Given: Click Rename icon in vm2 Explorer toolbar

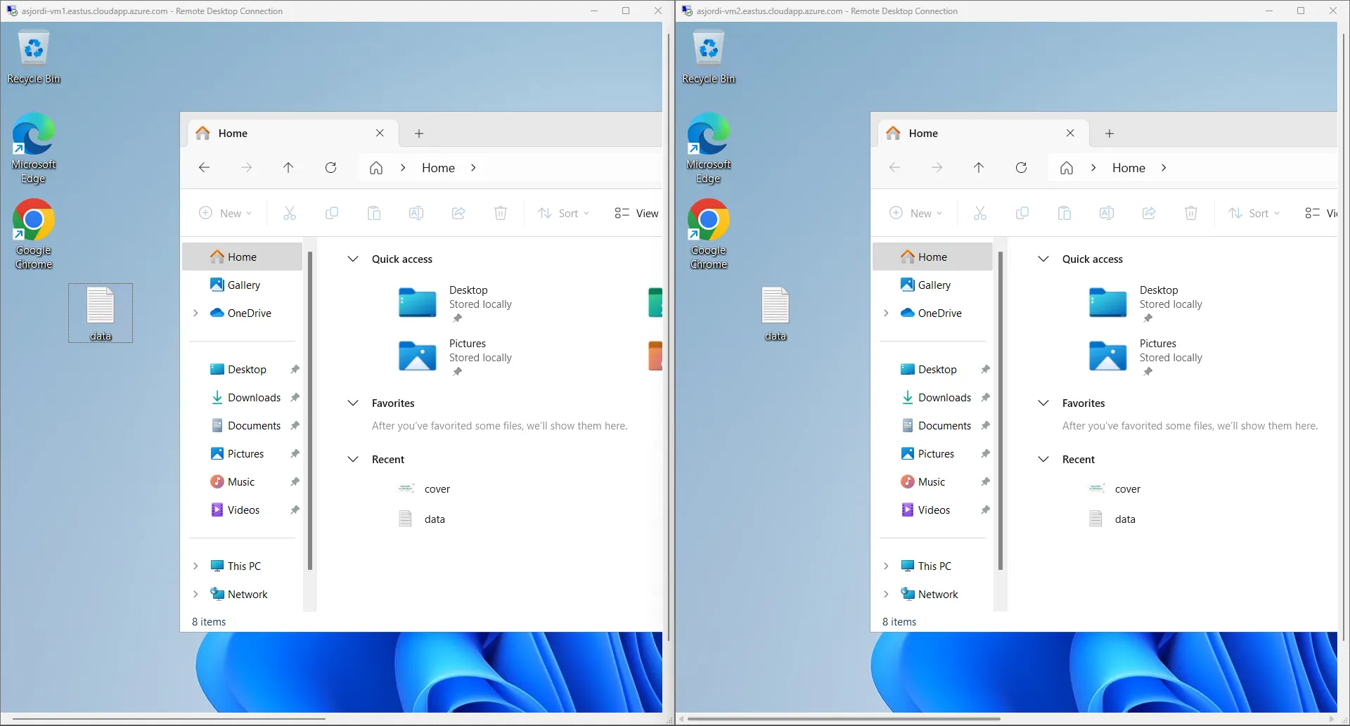Looking at the screenshot, I should [x=1107, y=213].
